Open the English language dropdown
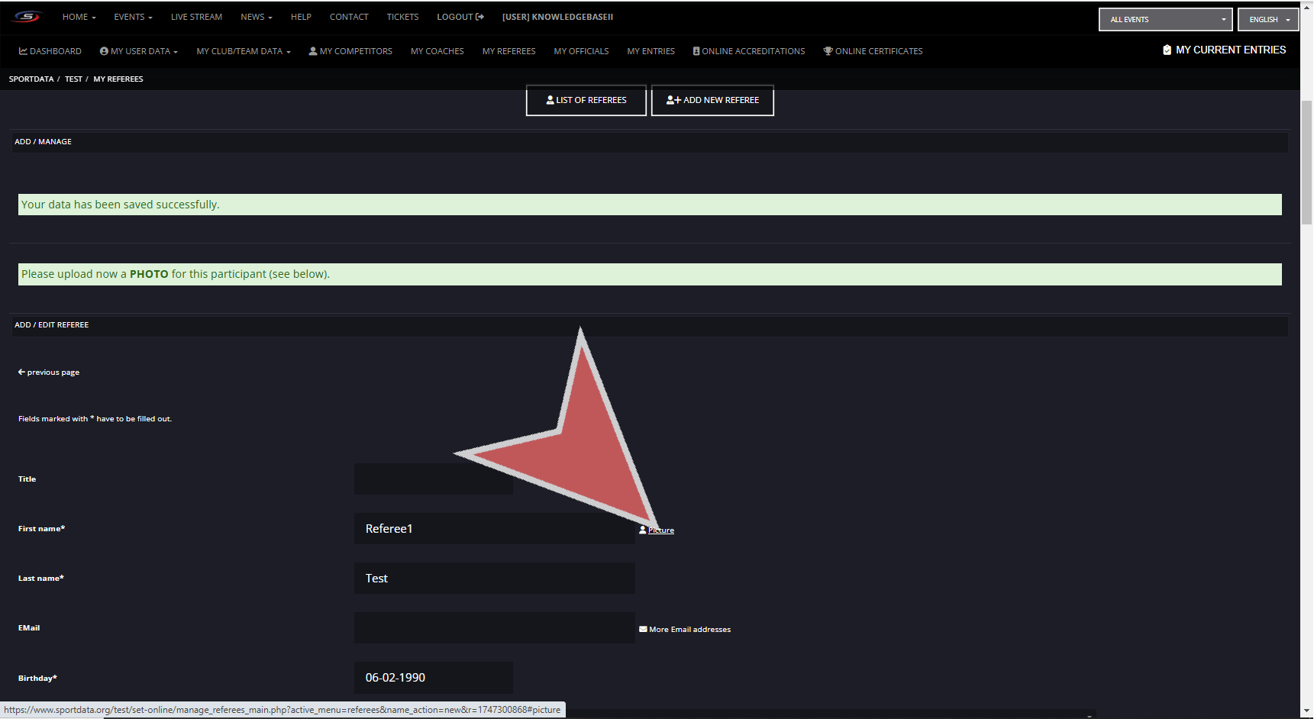The height and width of the screenshot is (719, 1314). [x=1268, y=20]
